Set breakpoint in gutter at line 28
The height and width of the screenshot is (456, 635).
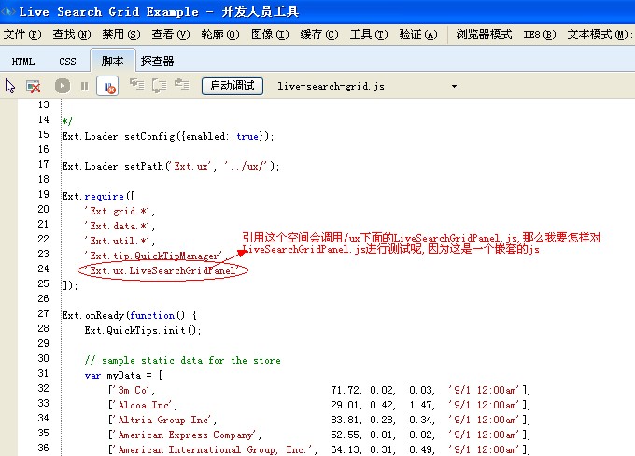tap(9, 329)
